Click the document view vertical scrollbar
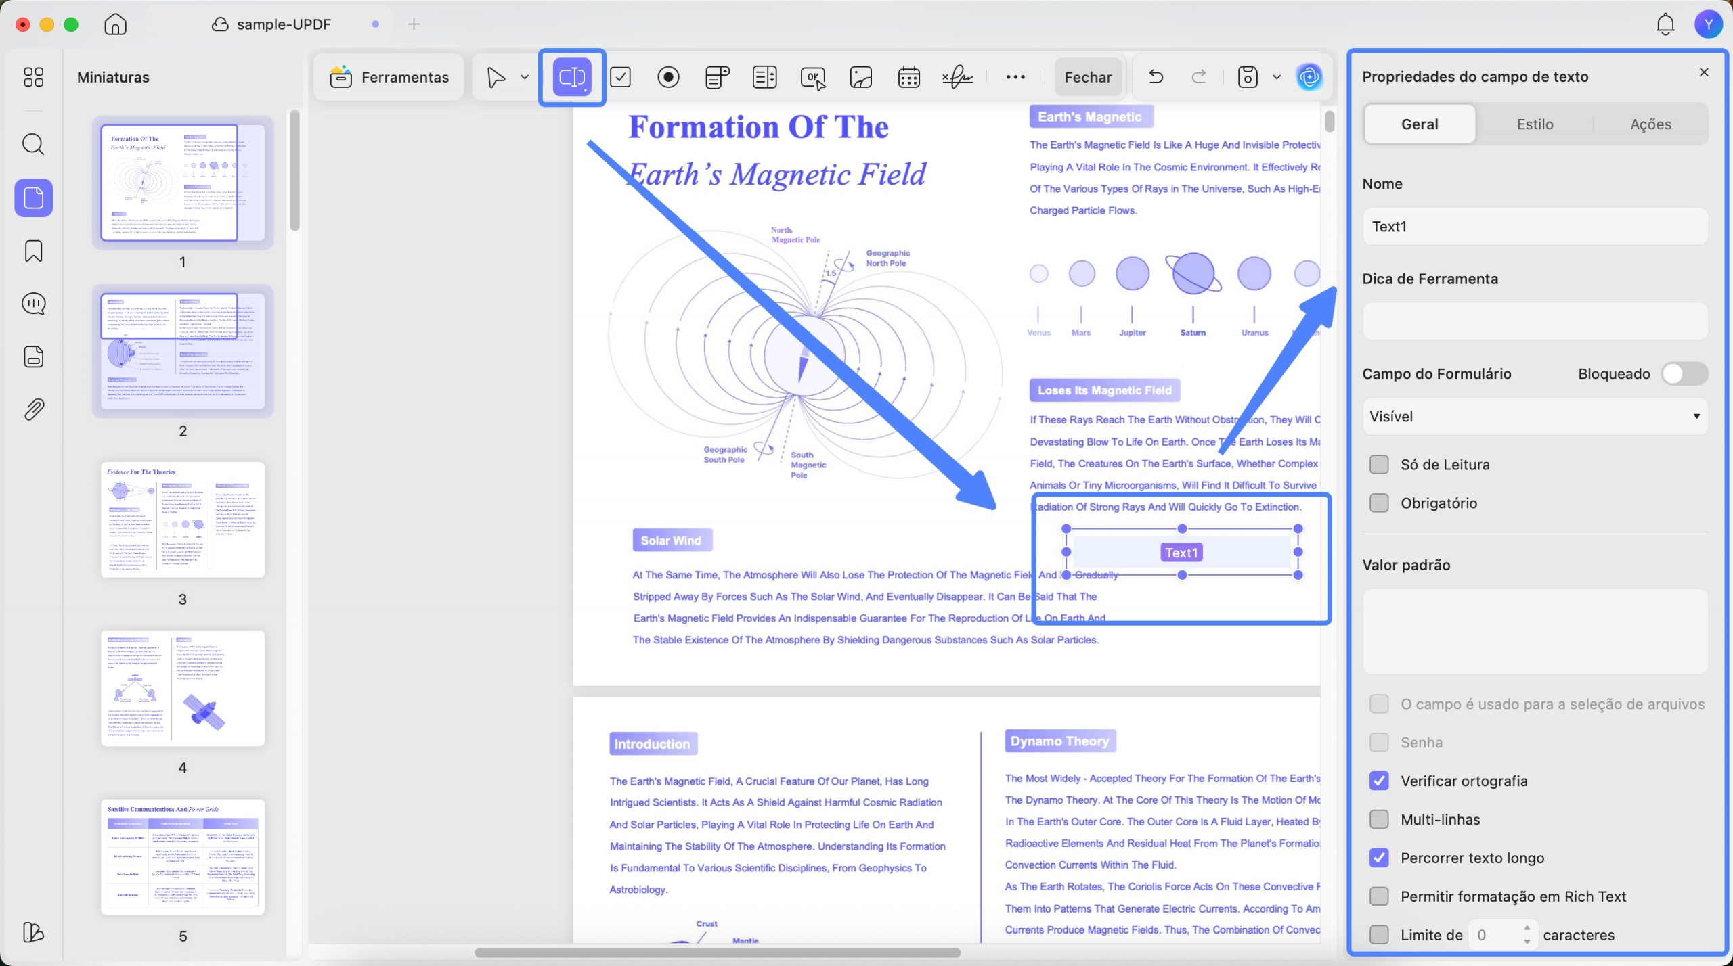The width and height of the screenshot is (1733, 966). tap(1330, 121)
